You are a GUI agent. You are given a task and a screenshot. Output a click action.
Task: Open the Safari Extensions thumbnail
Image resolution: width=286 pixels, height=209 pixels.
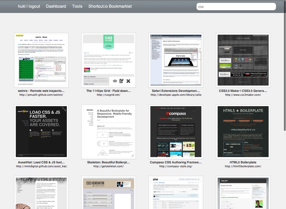pyautogui.click(x=176, y=60)
